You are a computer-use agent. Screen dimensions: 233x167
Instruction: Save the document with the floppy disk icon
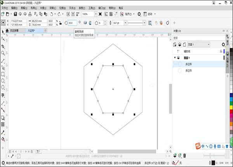tap(15, 14)
